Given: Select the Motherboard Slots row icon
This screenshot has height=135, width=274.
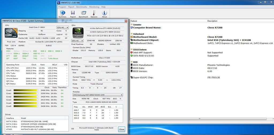Looking at the screenshot, I should 132,43.
